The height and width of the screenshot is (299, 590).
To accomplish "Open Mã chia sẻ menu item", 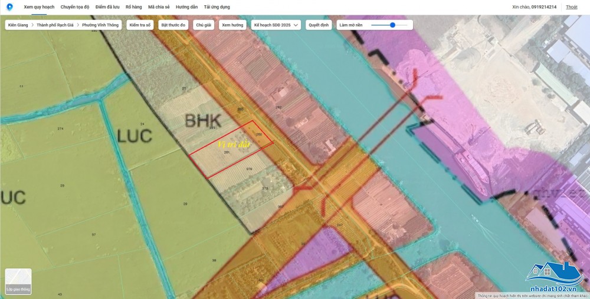I will click(x=159, y=7).
